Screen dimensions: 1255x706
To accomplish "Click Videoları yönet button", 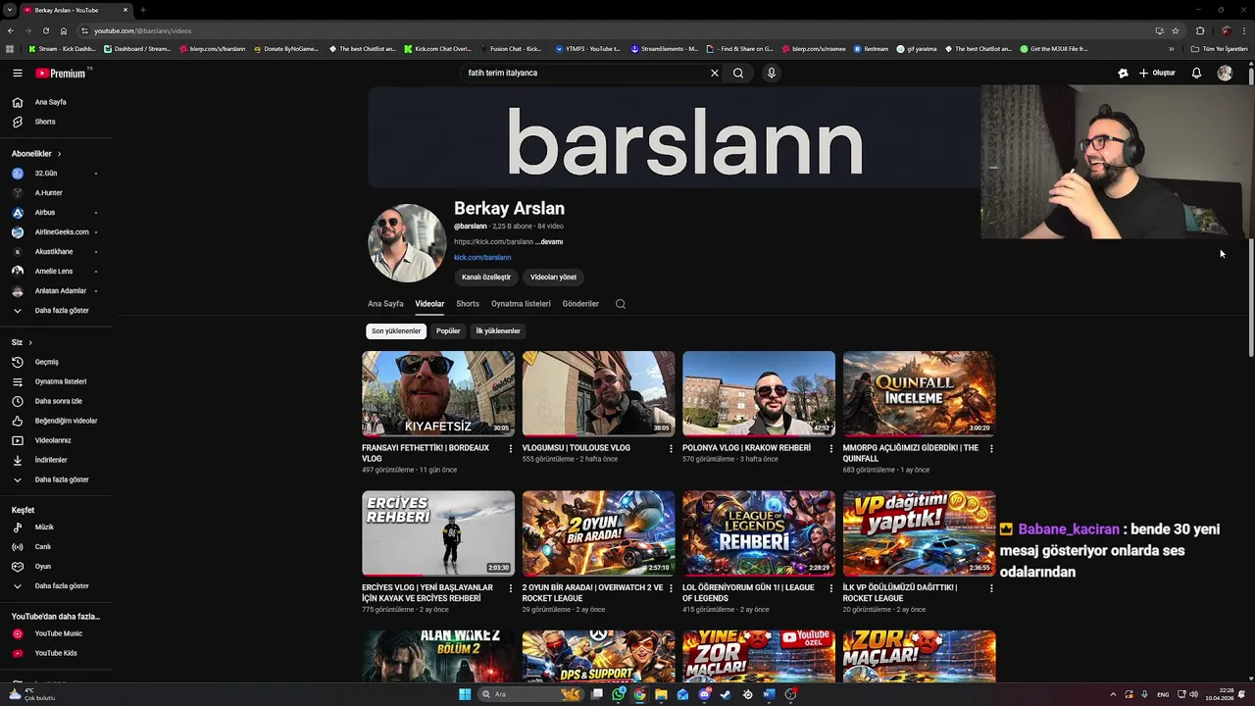I will (553, 277).
